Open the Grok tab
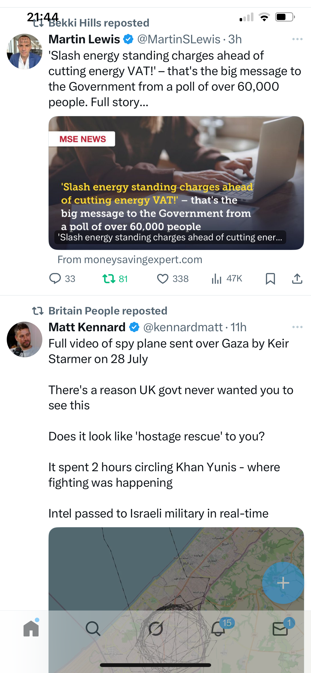Viewport: 311px width, 673px height. tap(156, 629)
